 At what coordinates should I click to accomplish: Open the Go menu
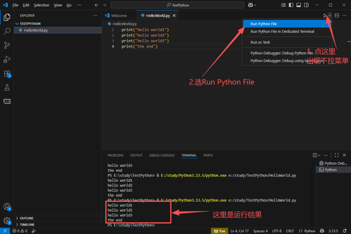[69, 5]
